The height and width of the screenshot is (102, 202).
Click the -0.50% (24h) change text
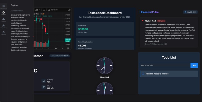(x=83, y=32)
